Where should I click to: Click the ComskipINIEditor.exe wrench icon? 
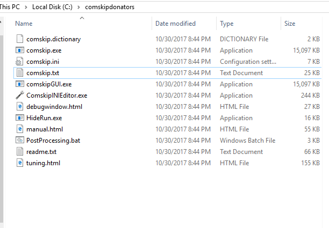click(20, 95)
